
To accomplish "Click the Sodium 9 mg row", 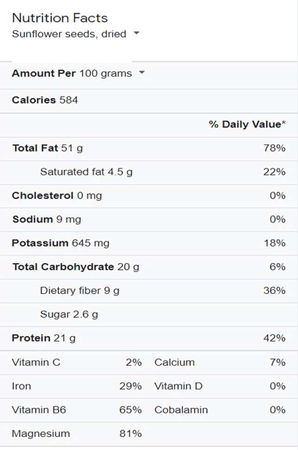I will 47,219.
